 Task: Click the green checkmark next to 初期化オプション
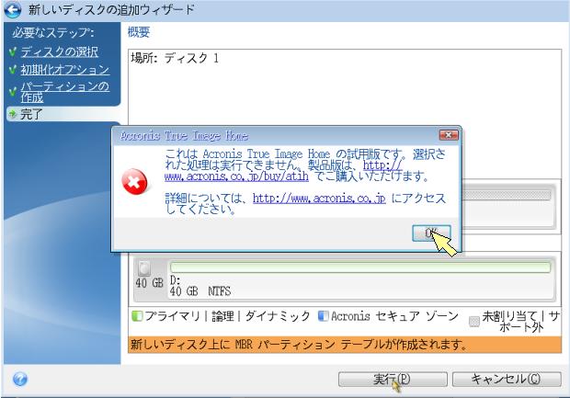tap(13, 69)
